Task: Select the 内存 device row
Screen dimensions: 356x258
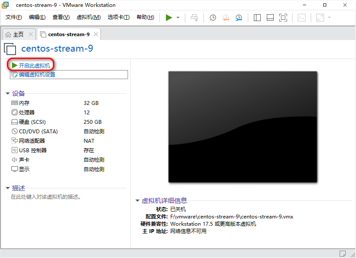Action: pos(69,103)
